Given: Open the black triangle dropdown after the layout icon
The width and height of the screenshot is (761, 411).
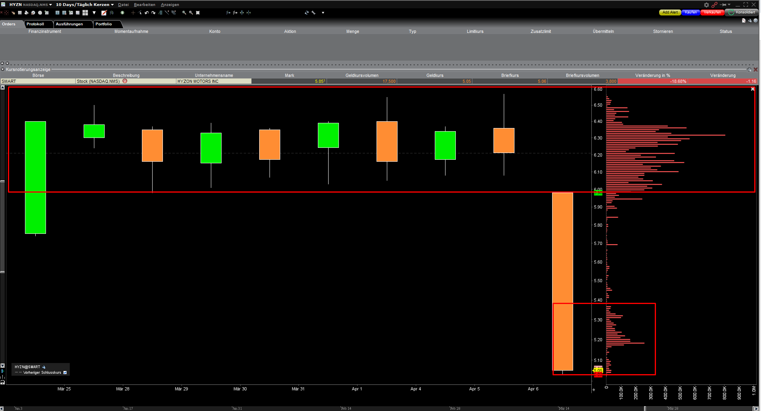Looking at the screenshot, I should click(94, 13).
